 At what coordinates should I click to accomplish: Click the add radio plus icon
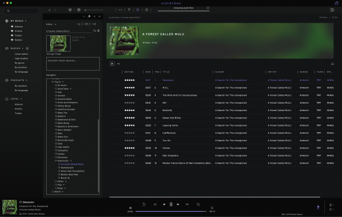pyautogui.click(x=27, y=48)
